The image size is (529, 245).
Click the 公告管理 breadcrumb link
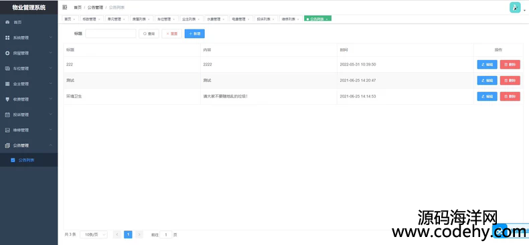coord(96,7)
